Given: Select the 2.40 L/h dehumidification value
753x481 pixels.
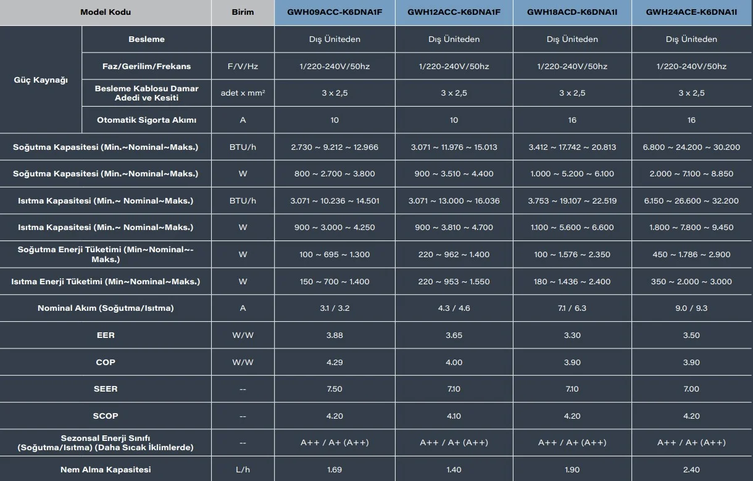Looking at the screenshot, I should pyautogui.click(x=692, y=469).
